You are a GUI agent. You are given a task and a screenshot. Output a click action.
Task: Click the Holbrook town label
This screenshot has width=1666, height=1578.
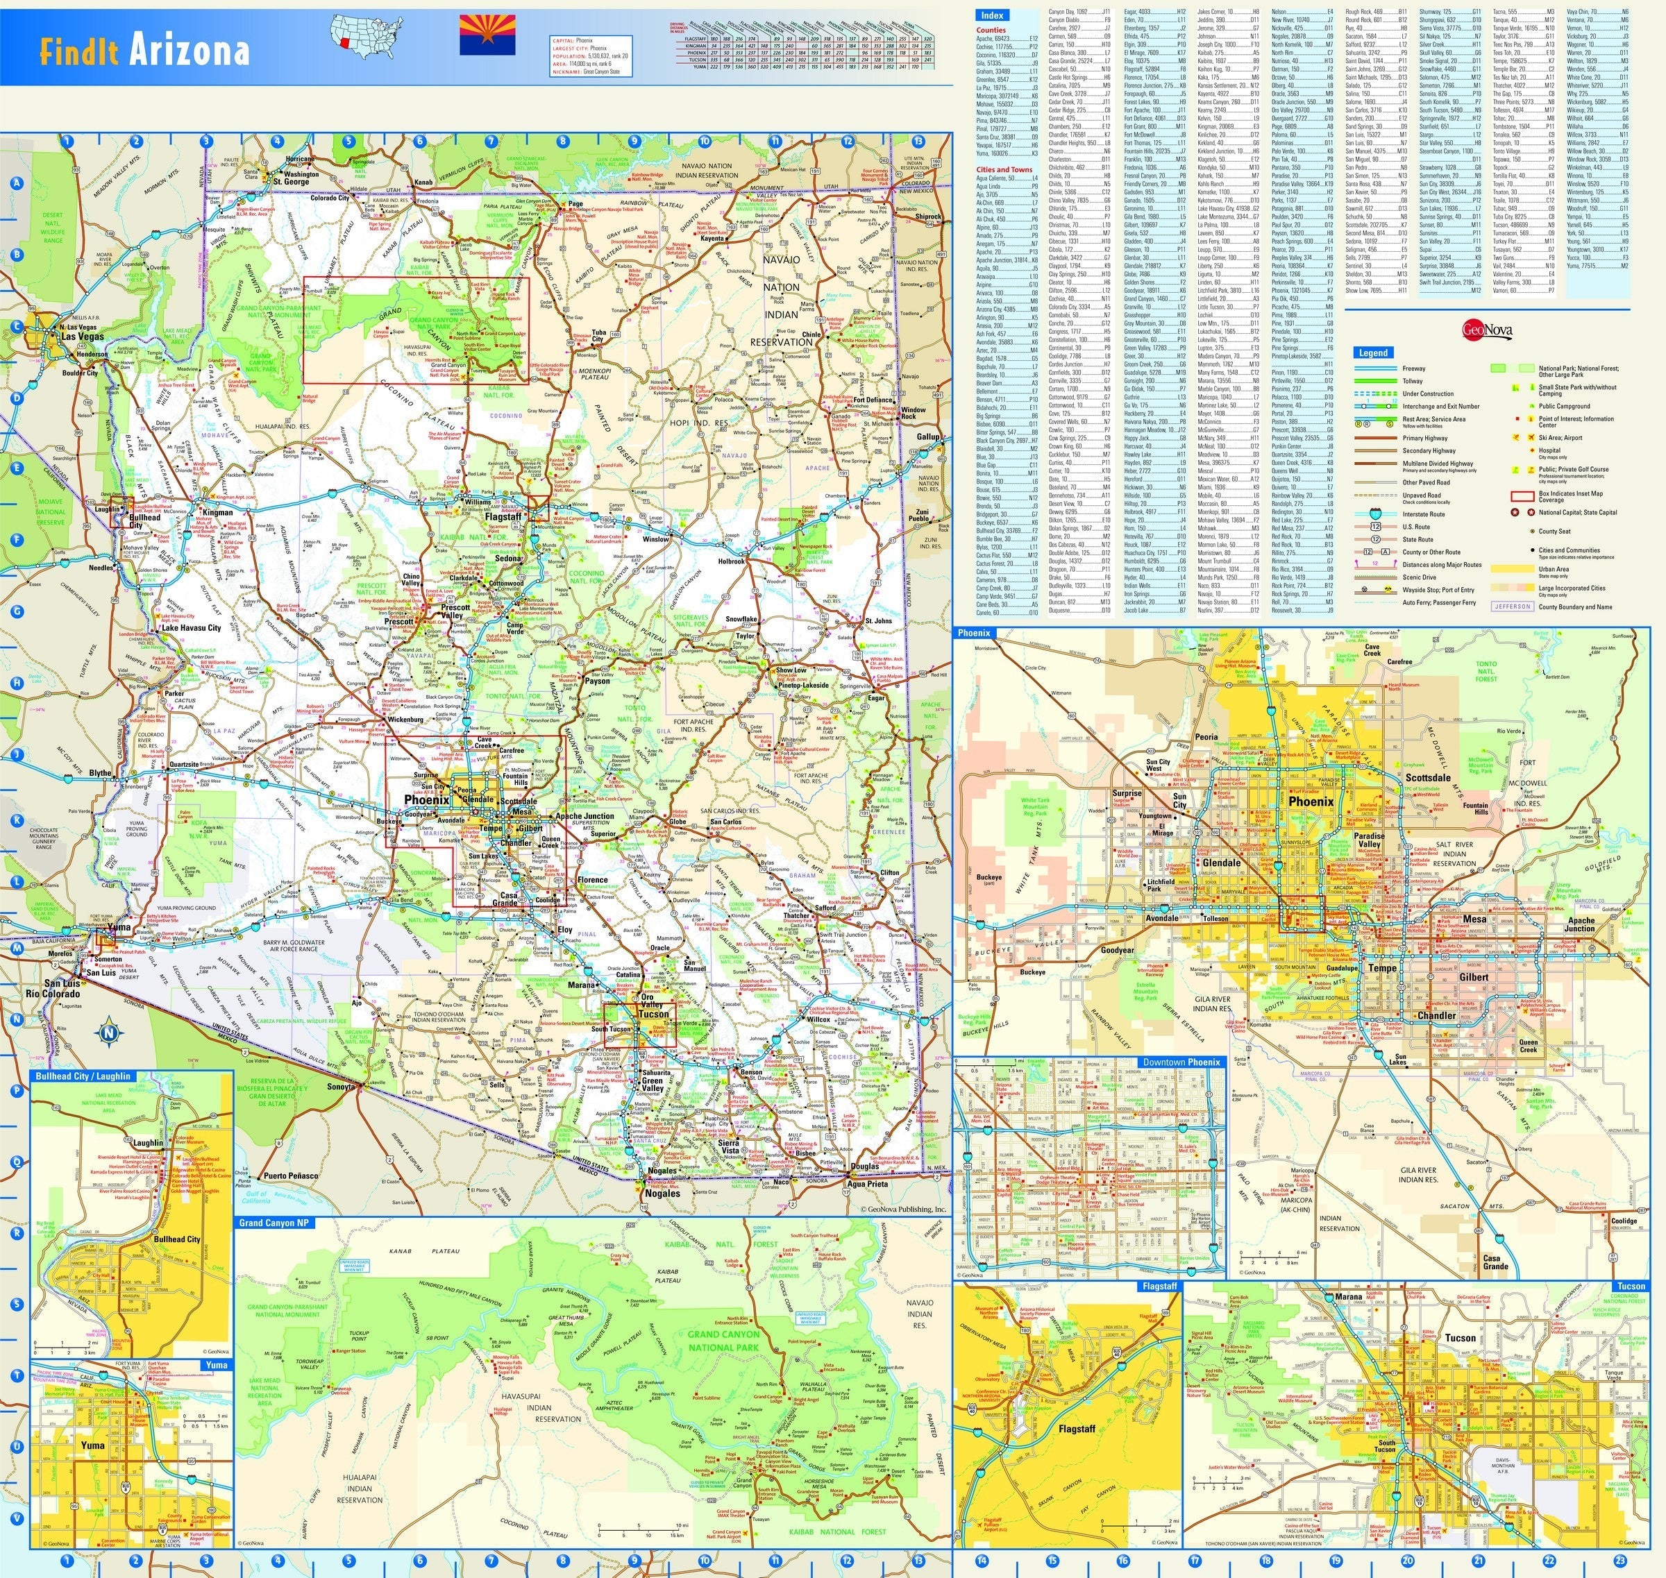(x=732, y=560)
